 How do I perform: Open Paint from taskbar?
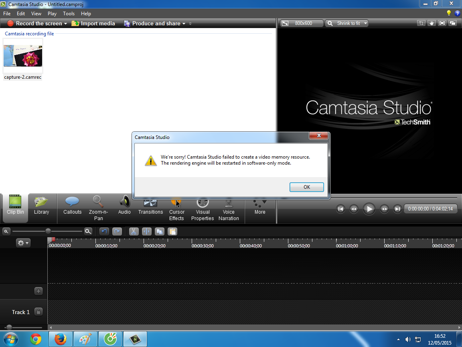[x=85, y=339]
